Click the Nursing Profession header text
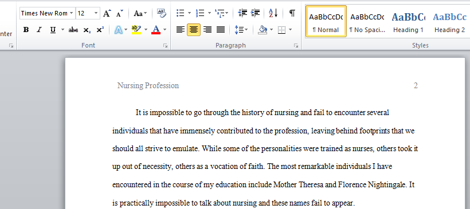The height and width of the screenshot is (209, 470). [x=148, y=86]
